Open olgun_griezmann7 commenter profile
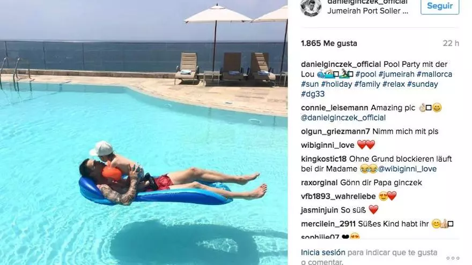 coord(335,132)
